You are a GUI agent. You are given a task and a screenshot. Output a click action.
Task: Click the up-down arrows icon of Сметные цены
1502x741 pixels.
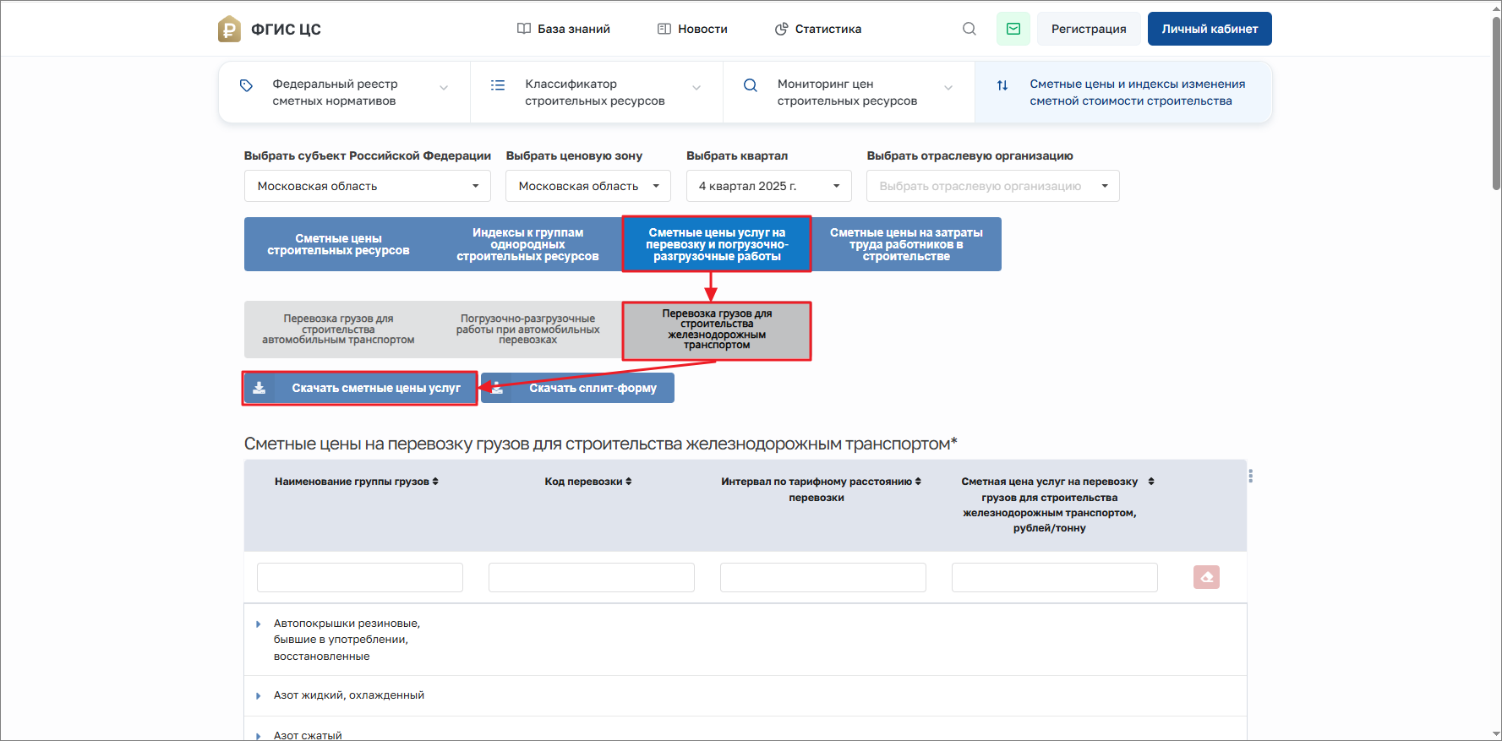pyautogui.click(x=1002, y=85)
